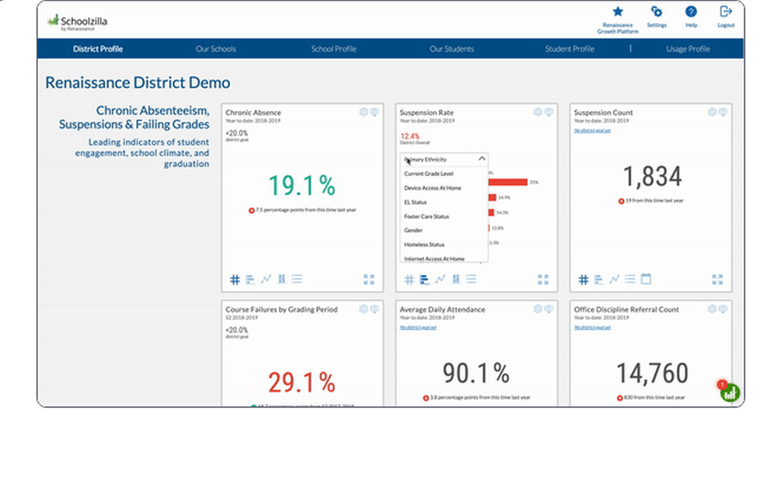The image size is (777, 478).
Task: Switch Suspension Count card to bar chart view
Action: tap(599, 279)
